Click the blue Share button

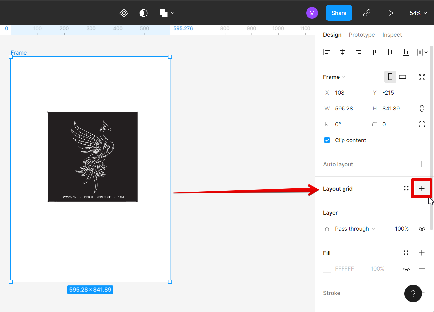[339, 13]
